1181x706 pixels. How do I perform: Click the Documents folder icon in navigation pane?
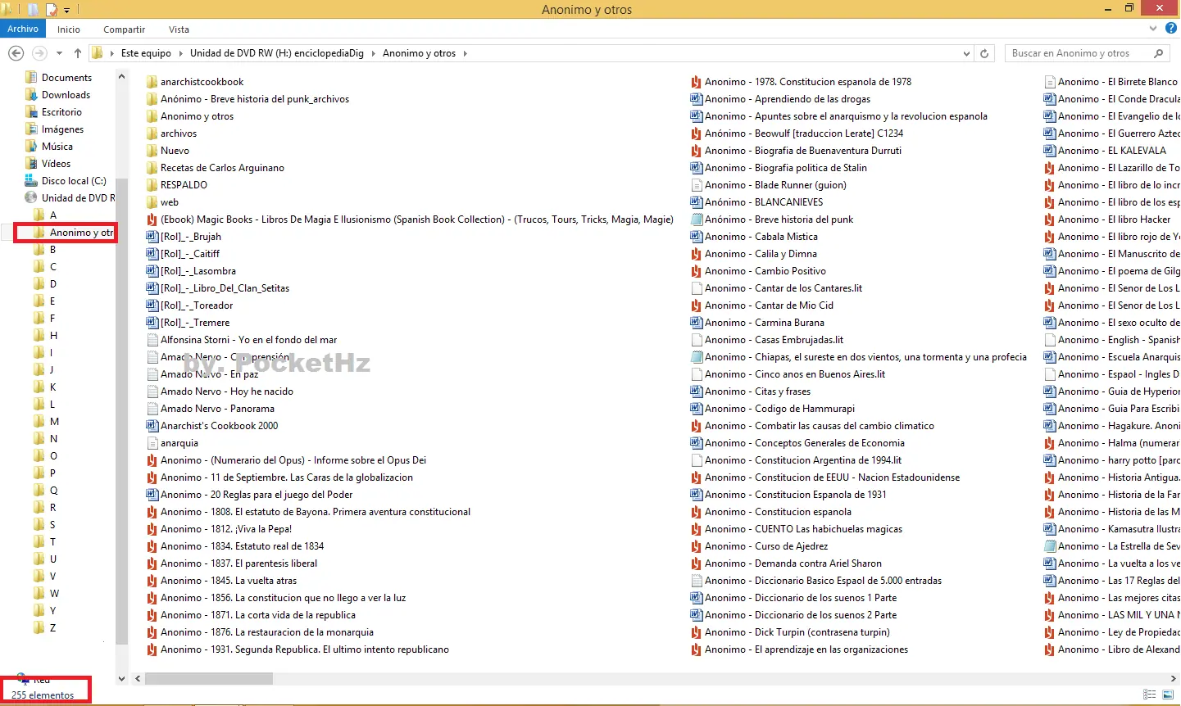pos(32,78)
